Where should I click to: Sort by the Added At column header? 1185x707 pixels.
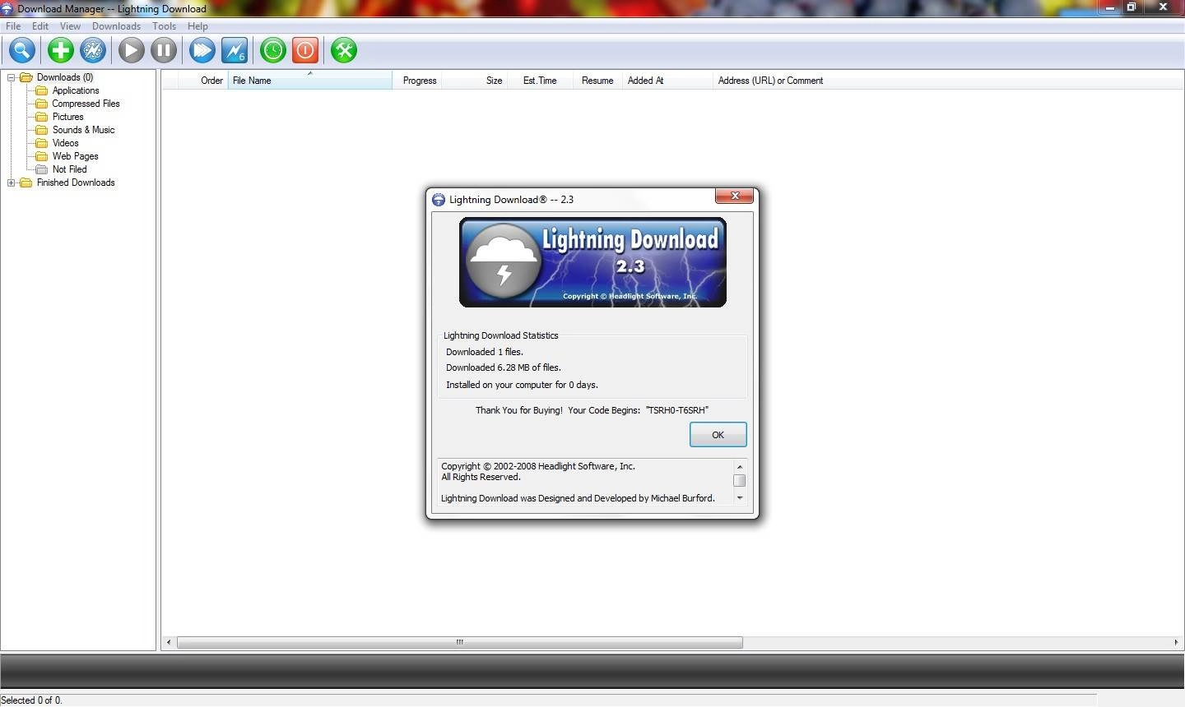coord(667,81)
